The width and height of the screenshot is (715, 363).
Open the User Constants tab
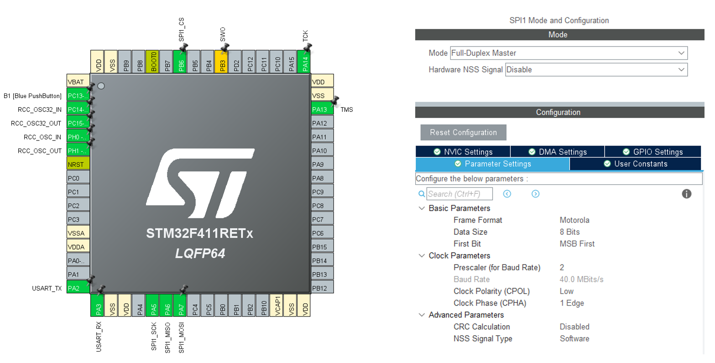coord(637,164)
